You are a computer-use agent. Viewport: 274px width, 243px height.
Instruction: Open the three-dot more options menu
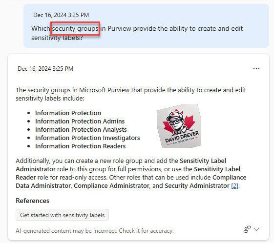256,68
